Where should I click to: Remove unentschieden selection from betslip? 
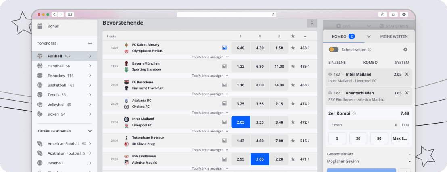pyautogui.click(x=406, y=93)
